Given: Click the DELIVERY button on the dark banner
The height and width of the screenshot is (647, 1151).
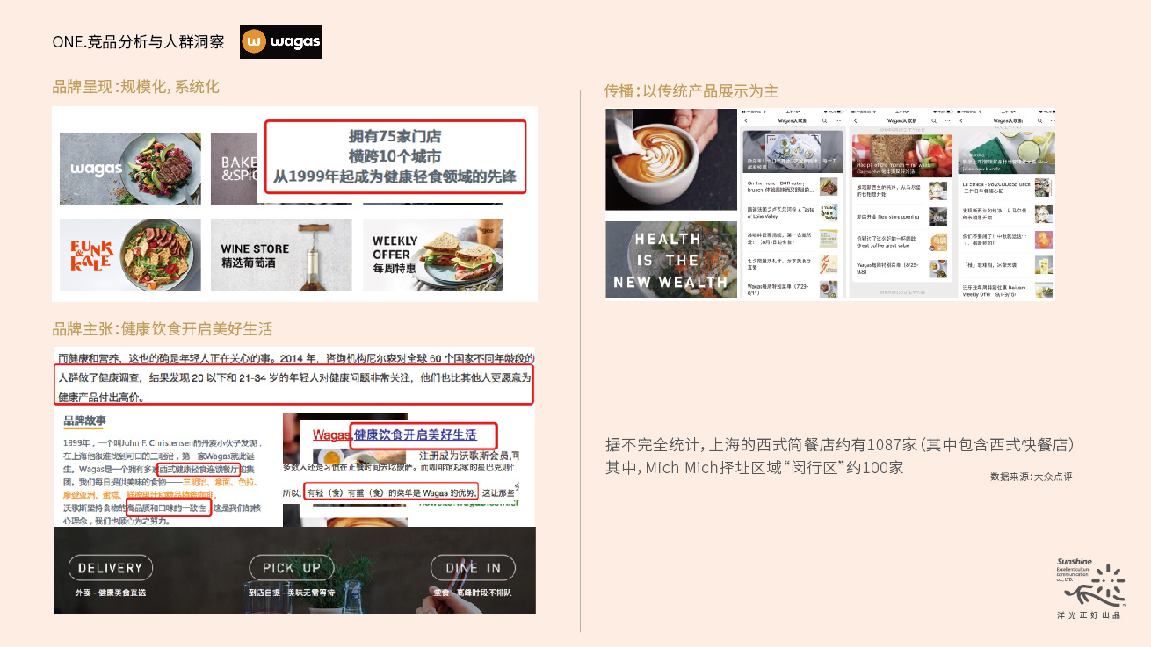Looking at the screenshot, I should tap(110, 568).
